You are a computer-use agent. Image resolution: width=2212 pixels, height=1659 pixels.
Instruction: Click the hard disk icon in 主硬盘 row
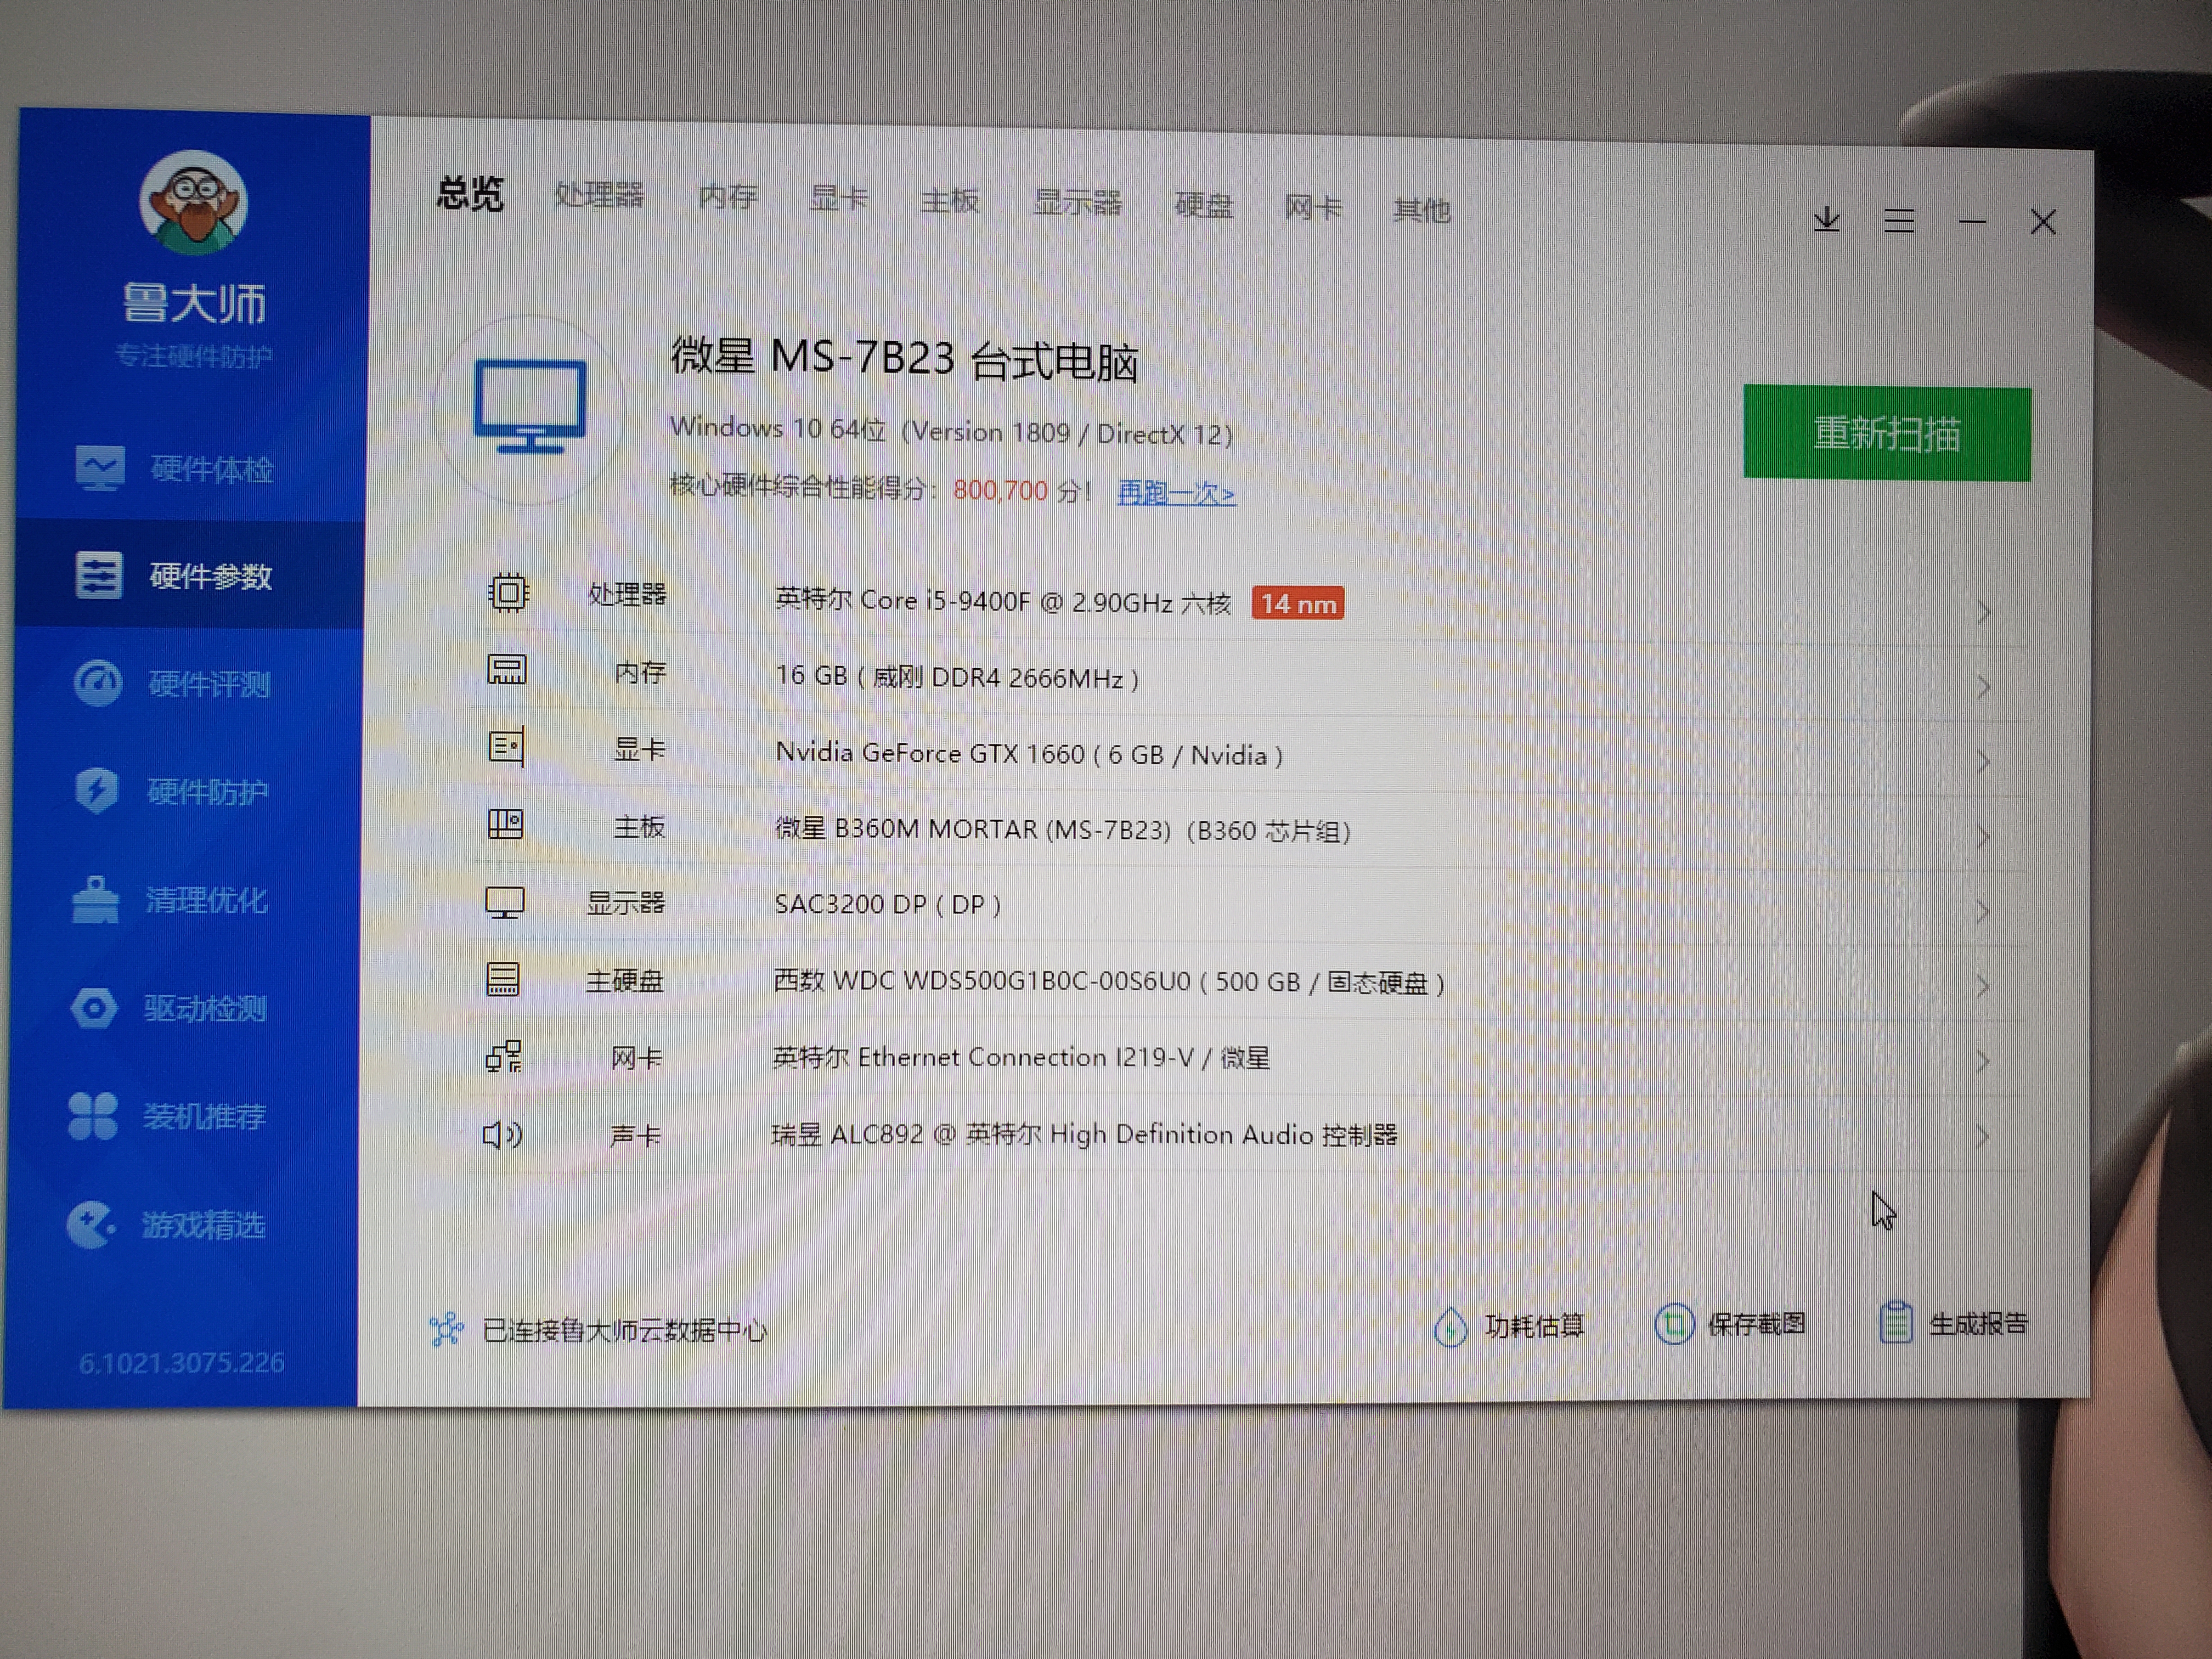[503, 979]
